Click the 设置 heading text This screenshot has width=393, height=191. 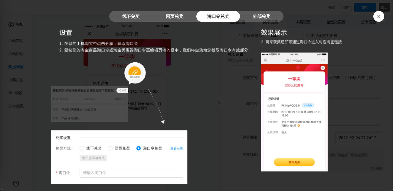coord(66,33)
